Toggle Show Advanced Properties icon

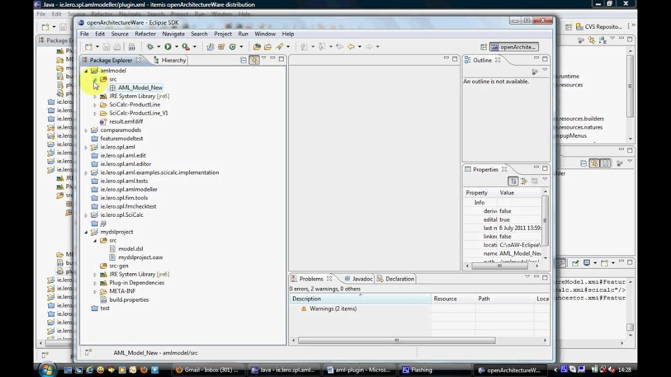point(524,181)
